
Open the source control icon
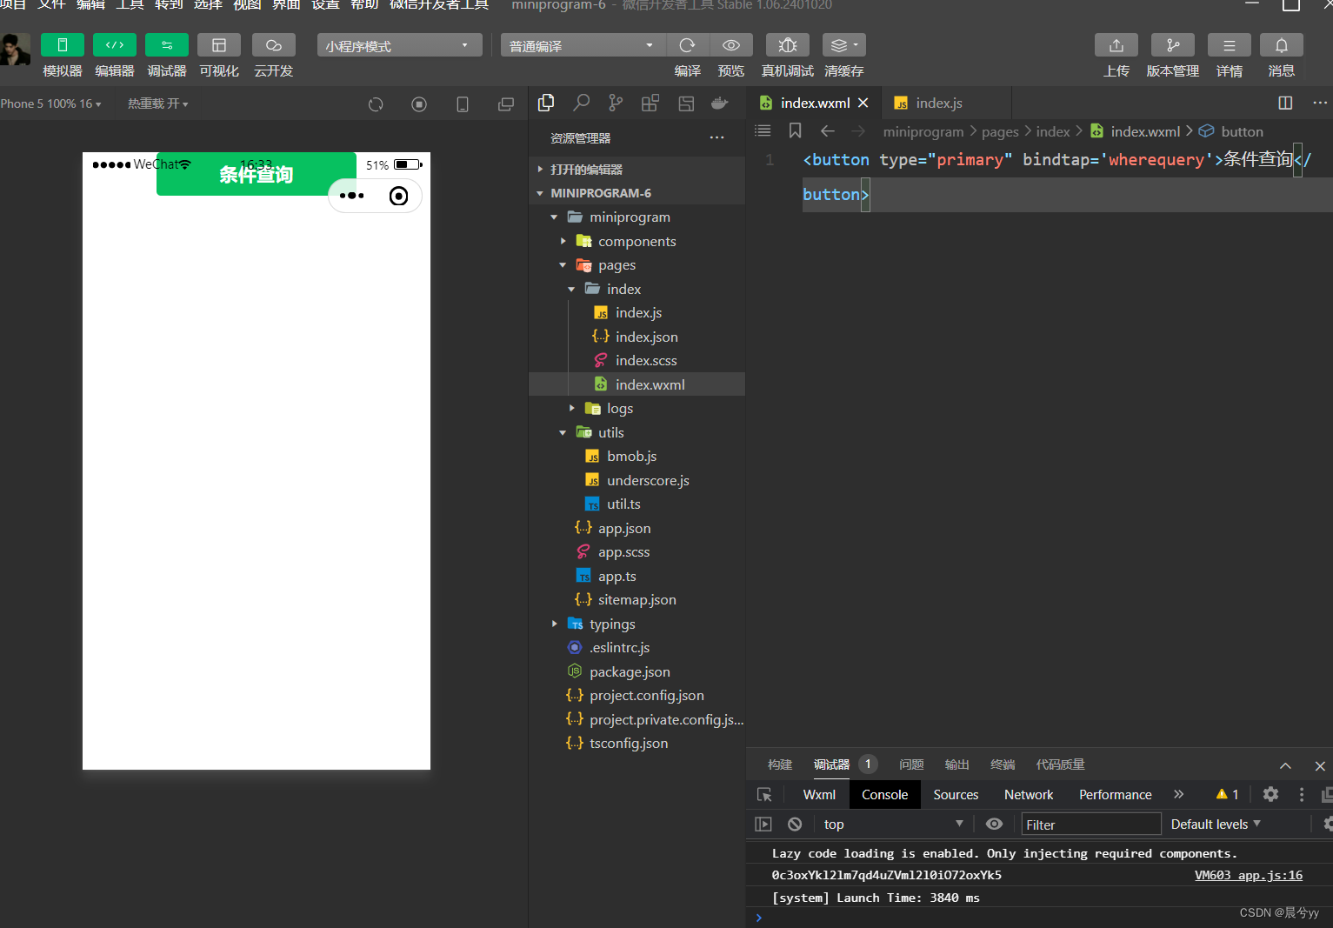point(616,103)
